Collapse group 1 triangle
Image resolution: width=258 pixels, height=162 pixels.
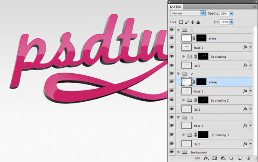click(178, 30)
